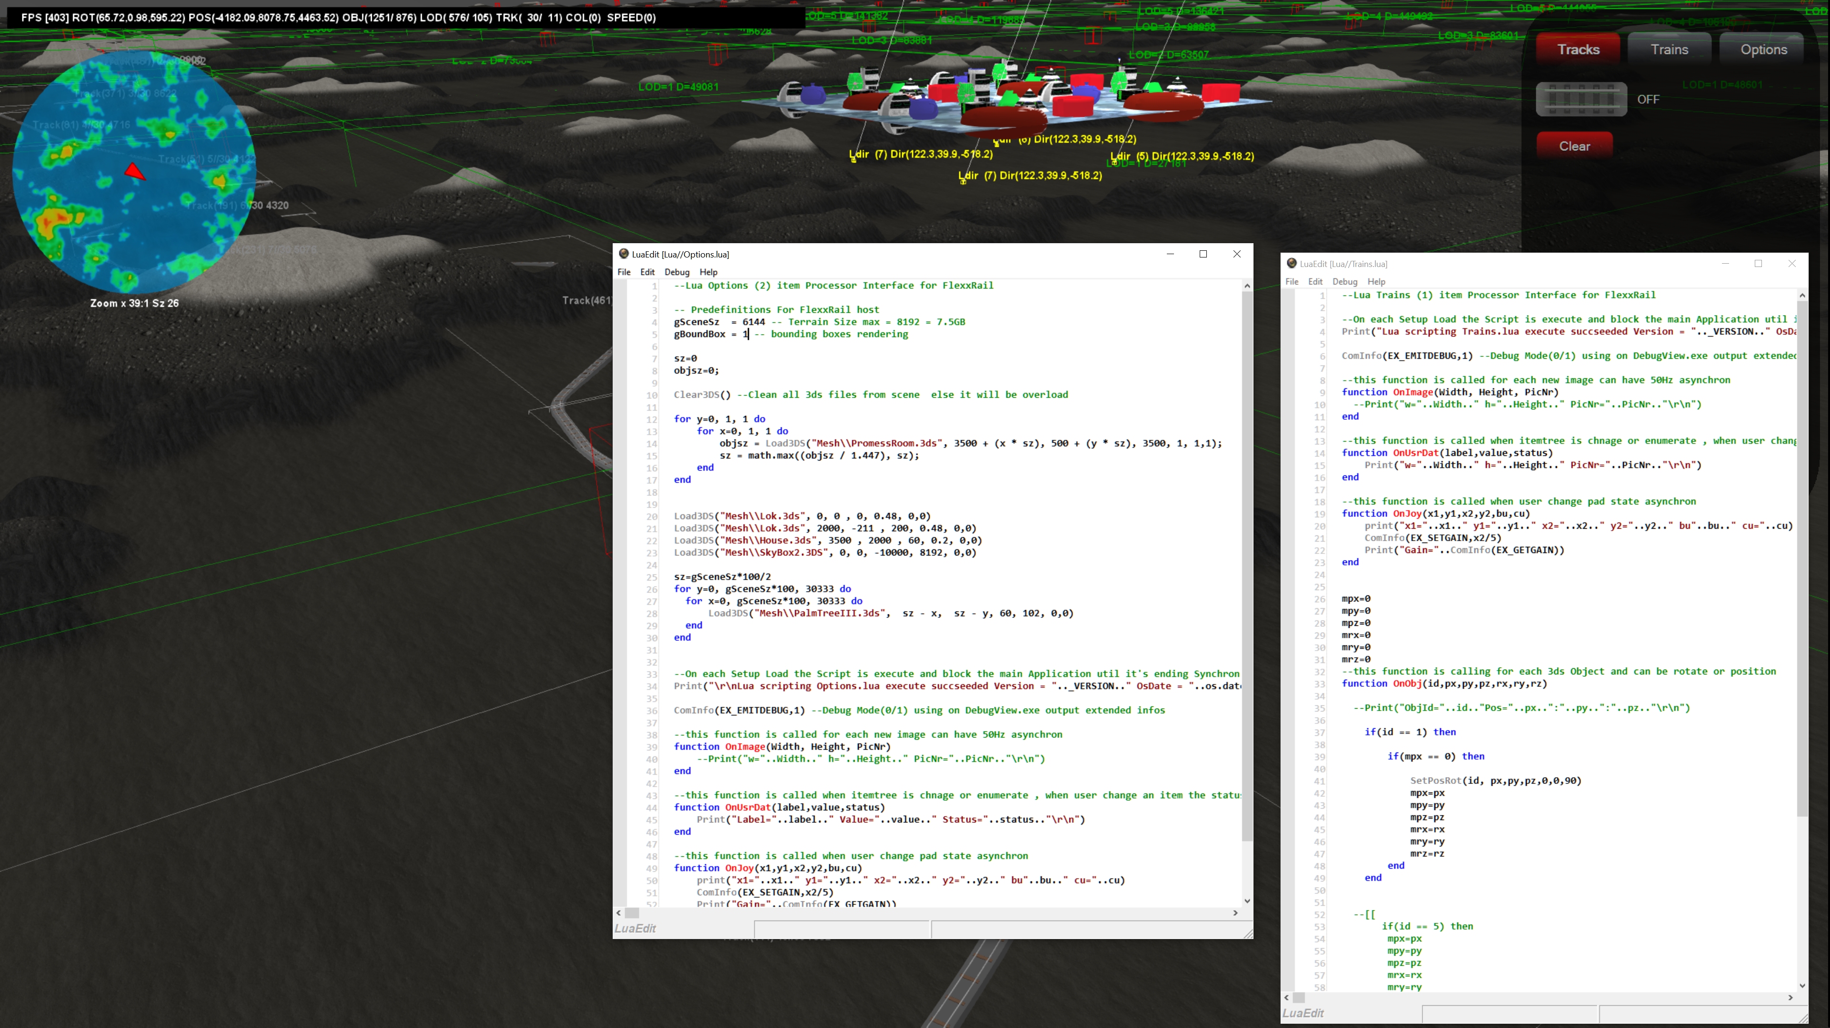
Task: Open File menu in Options.lua editor
Action: click(x=624, y=272)
